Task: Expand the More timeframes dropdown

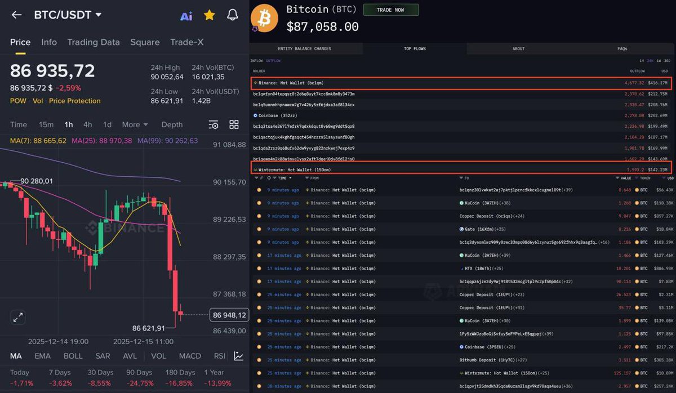Action: [x=135, y=124]
